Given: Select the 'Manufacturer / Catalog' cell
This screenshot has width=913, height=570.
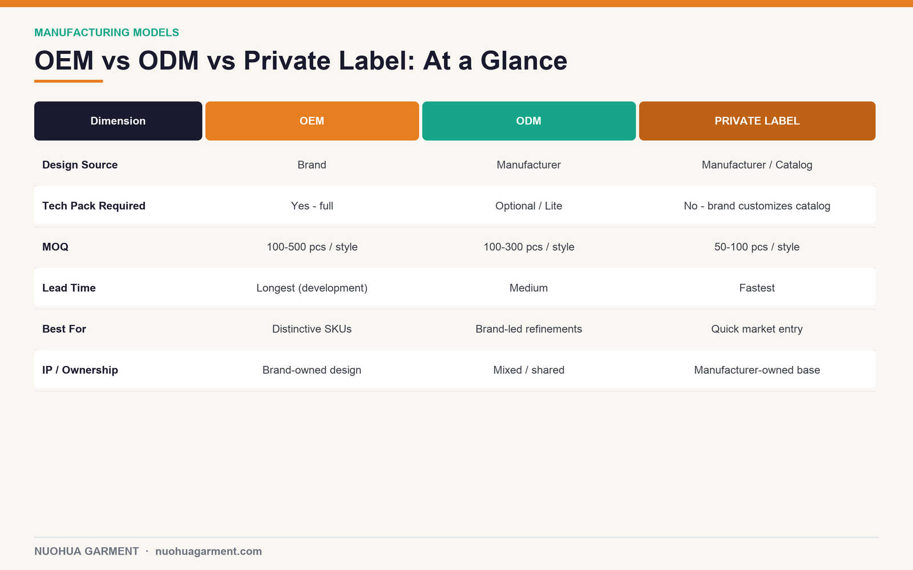Looking at the screenshot, I should point(757,165).
